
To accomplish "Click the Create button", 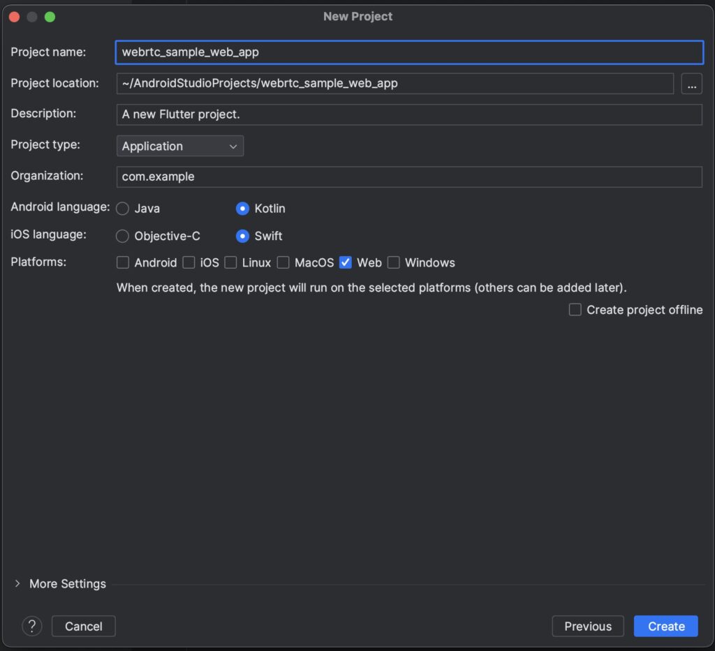I will pos(665,626).
